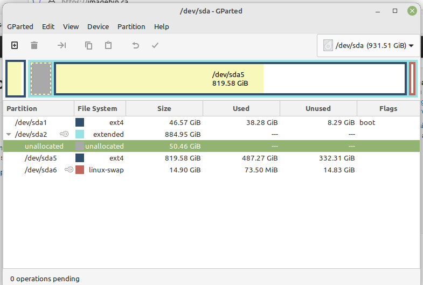Click the 14.83 GiB unused value
This screenshot has height=285, width=423.
[x=339, y=170]
